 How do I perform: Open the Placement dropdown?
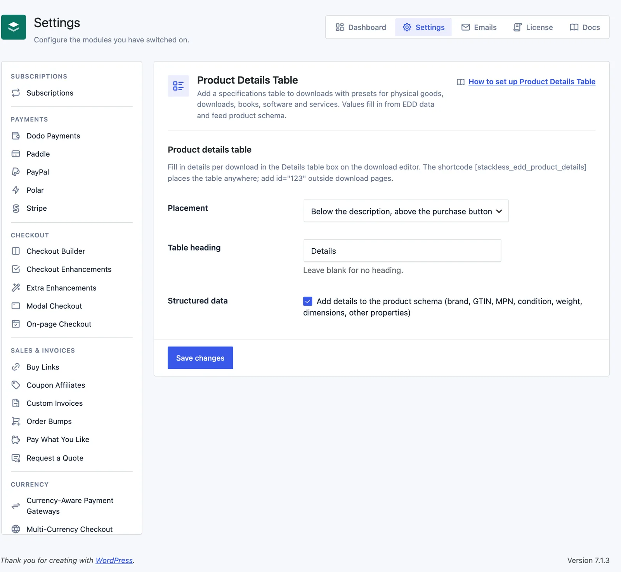tap(406, 211)
